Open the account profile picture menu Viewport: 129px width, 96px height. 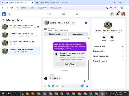(123, 14)
